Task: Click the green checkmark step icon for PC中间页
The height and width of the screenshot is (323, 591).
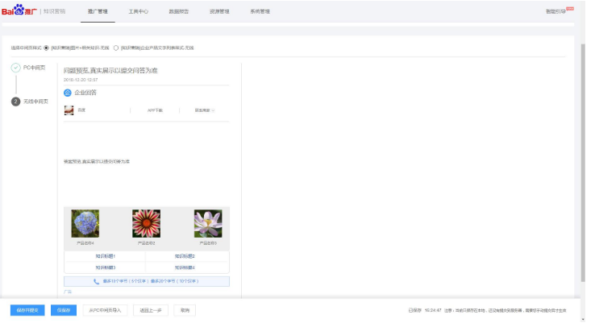Action: coord(16,68)
